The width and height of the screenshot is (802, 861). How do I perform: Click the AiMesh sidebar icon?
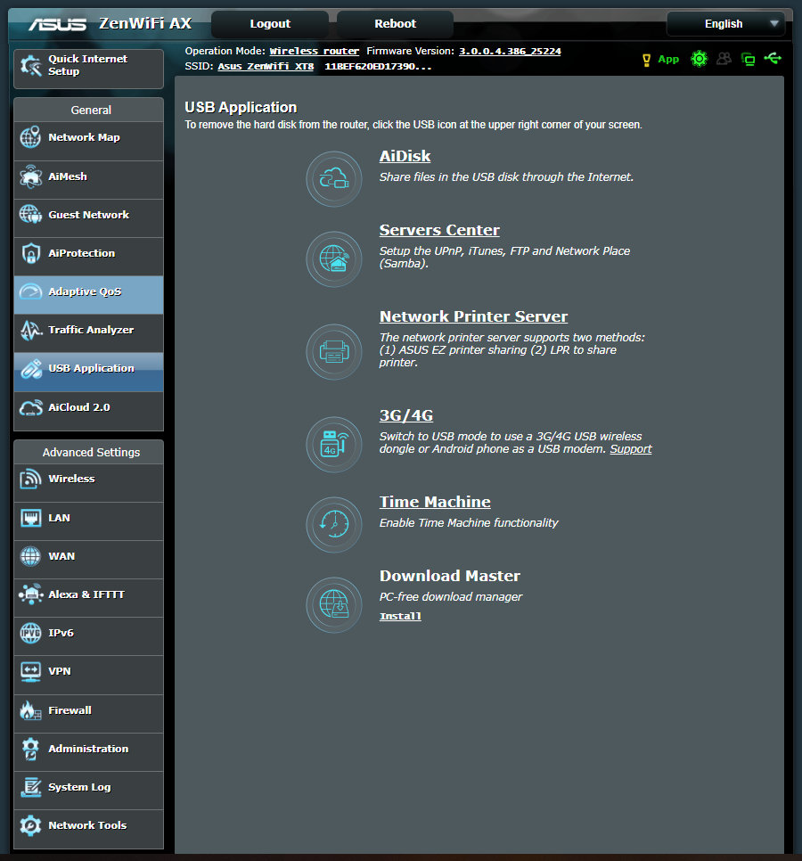pyautogui.click(x=30, y=176)
